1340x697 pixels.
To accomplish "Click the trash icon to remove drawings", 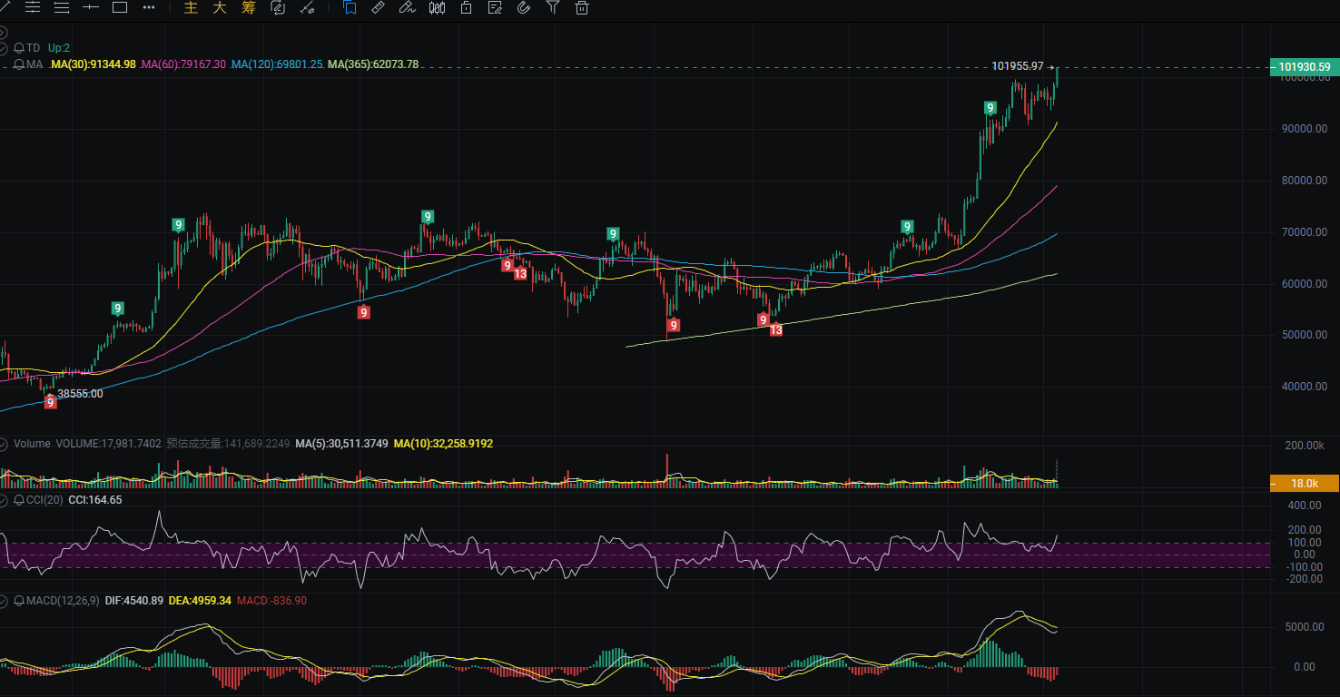I will 582,7.
